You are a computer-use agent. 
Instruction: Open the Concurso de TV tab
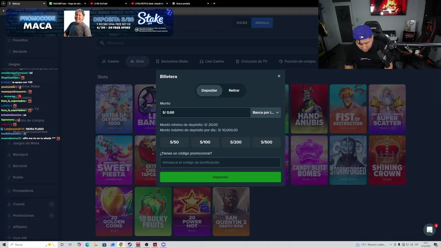[x=252, y=61]
